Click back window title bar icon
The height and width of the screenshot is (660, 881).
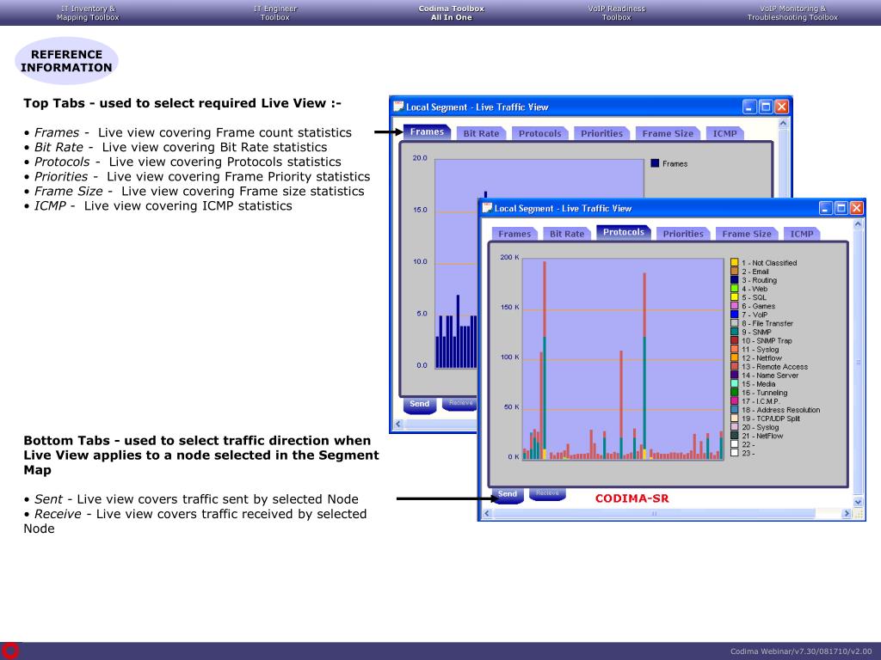[x=399, y=107]
